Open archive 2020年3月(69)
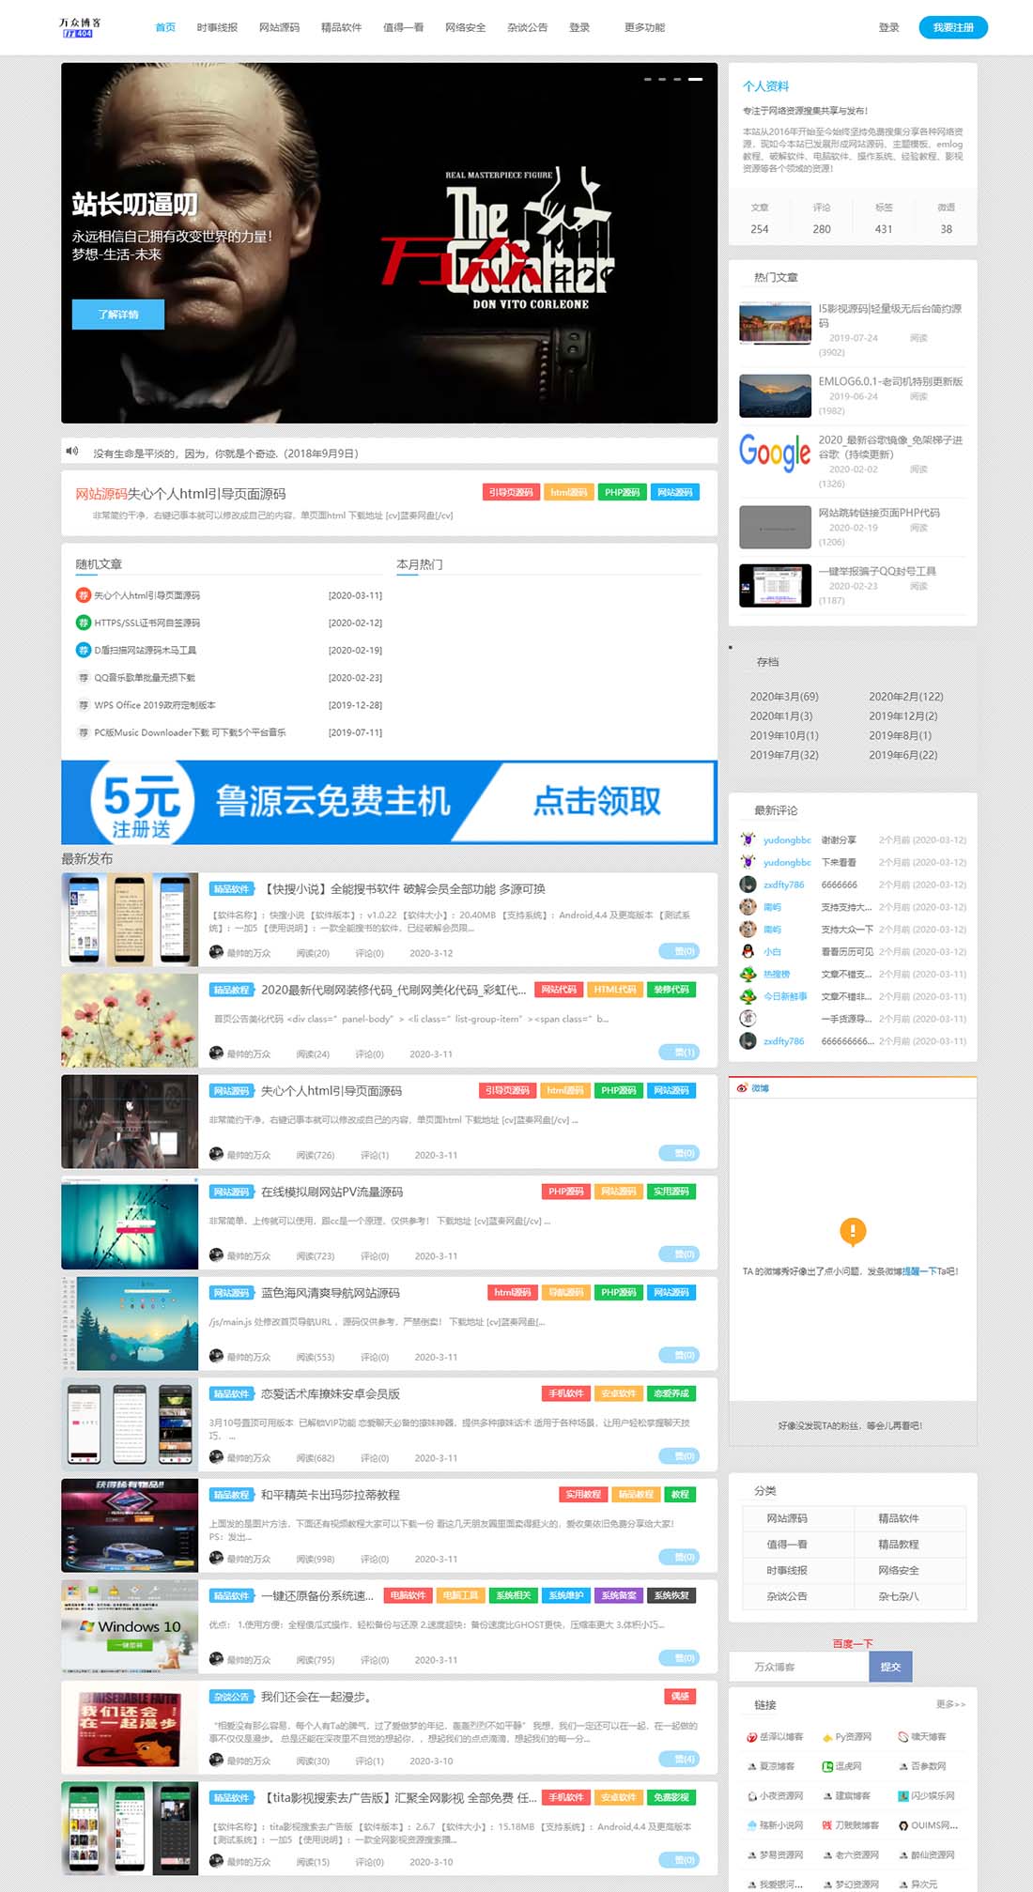Screen dimensions: 1033x1892 click(784, 697)
